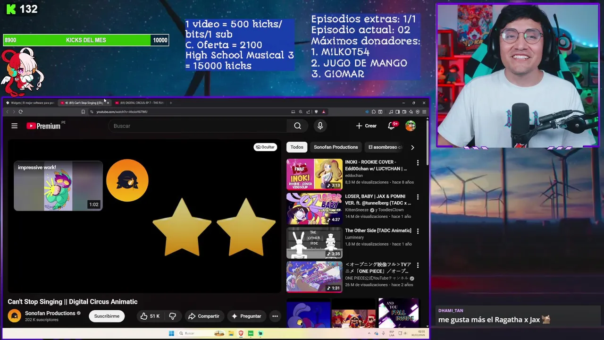Open The Other Side [TADC Animatic] title
Screen dimensions: 604x340
coord(378,230)
